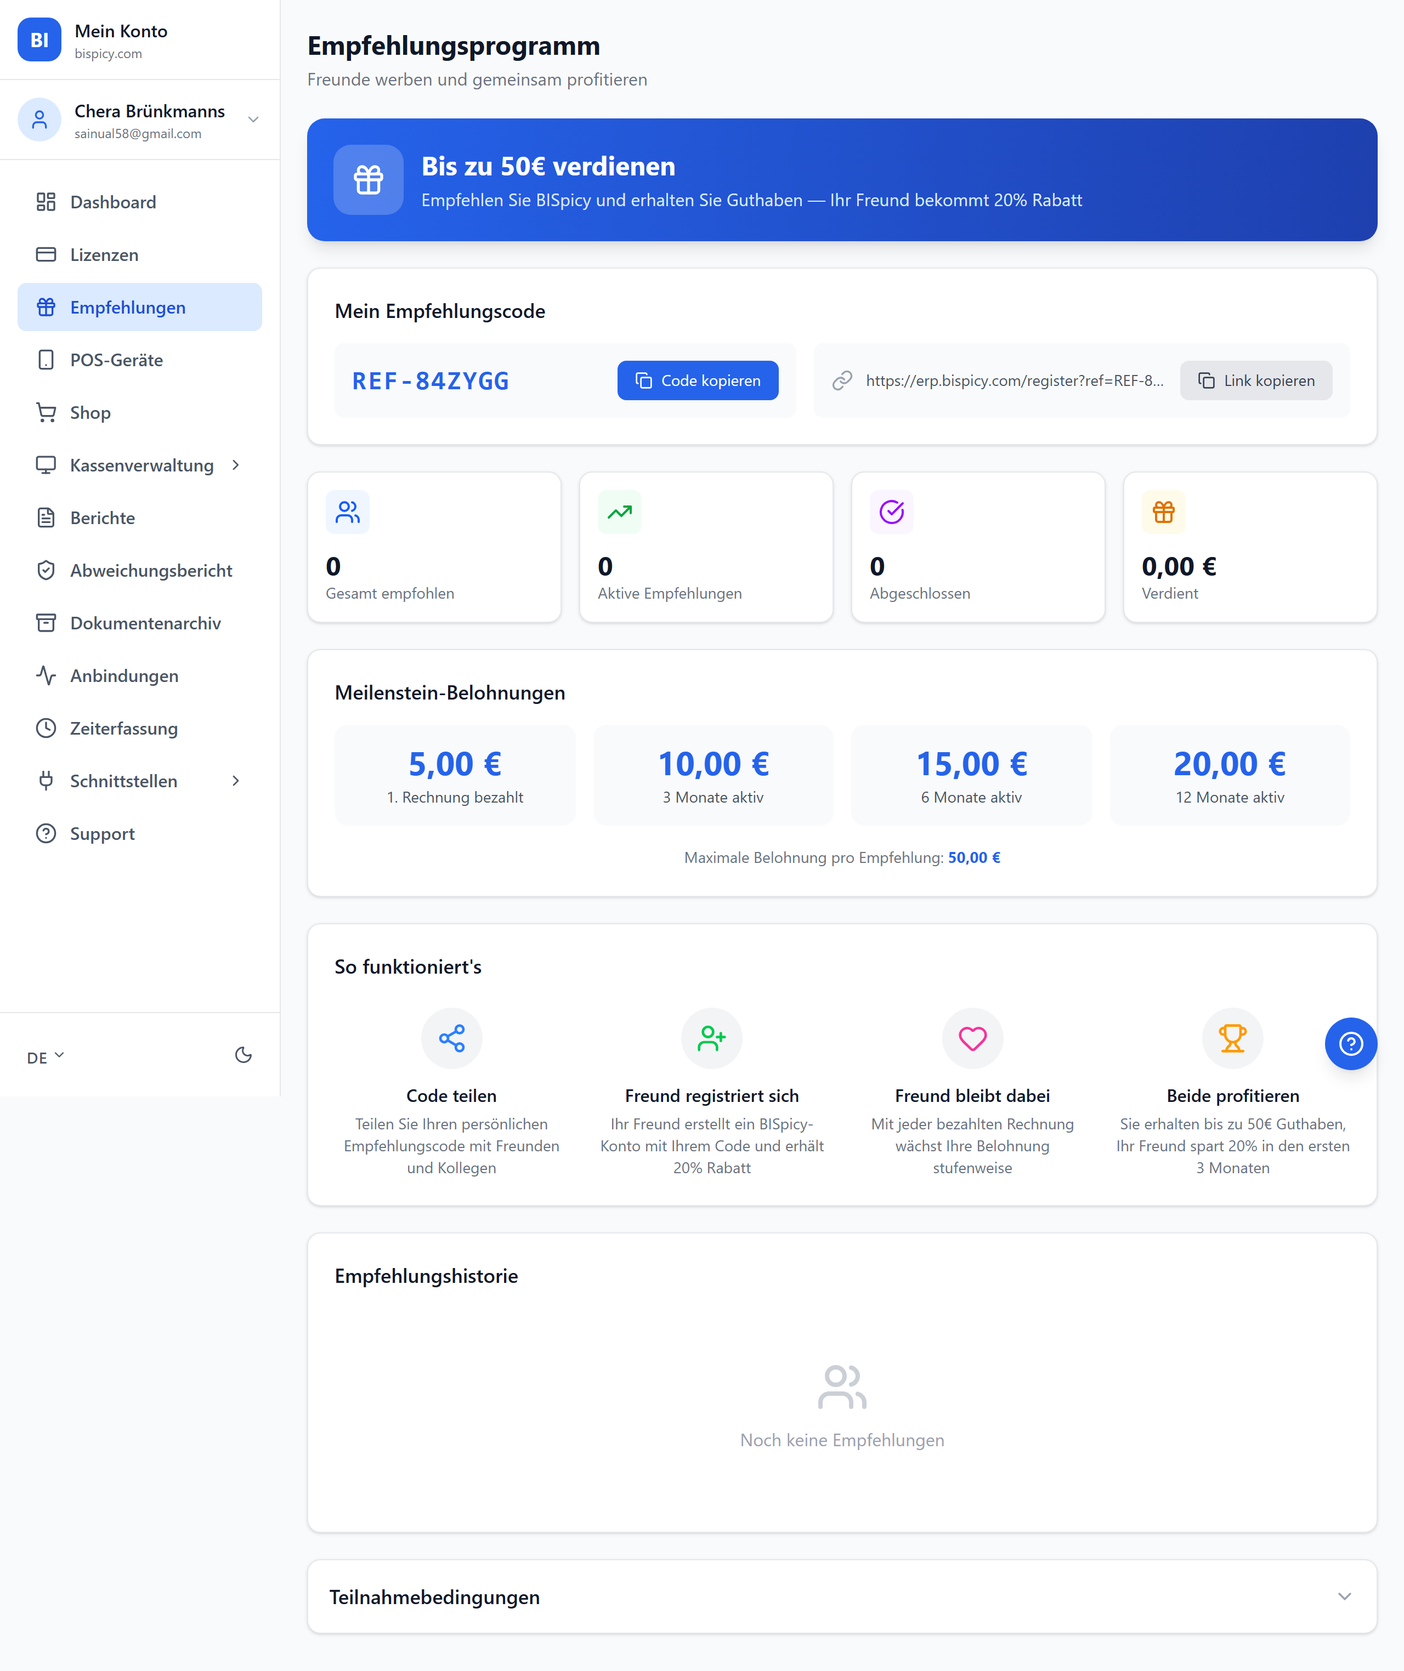Click the trending arrow icon above Aktive Empfehlungen

coord(619,511)
